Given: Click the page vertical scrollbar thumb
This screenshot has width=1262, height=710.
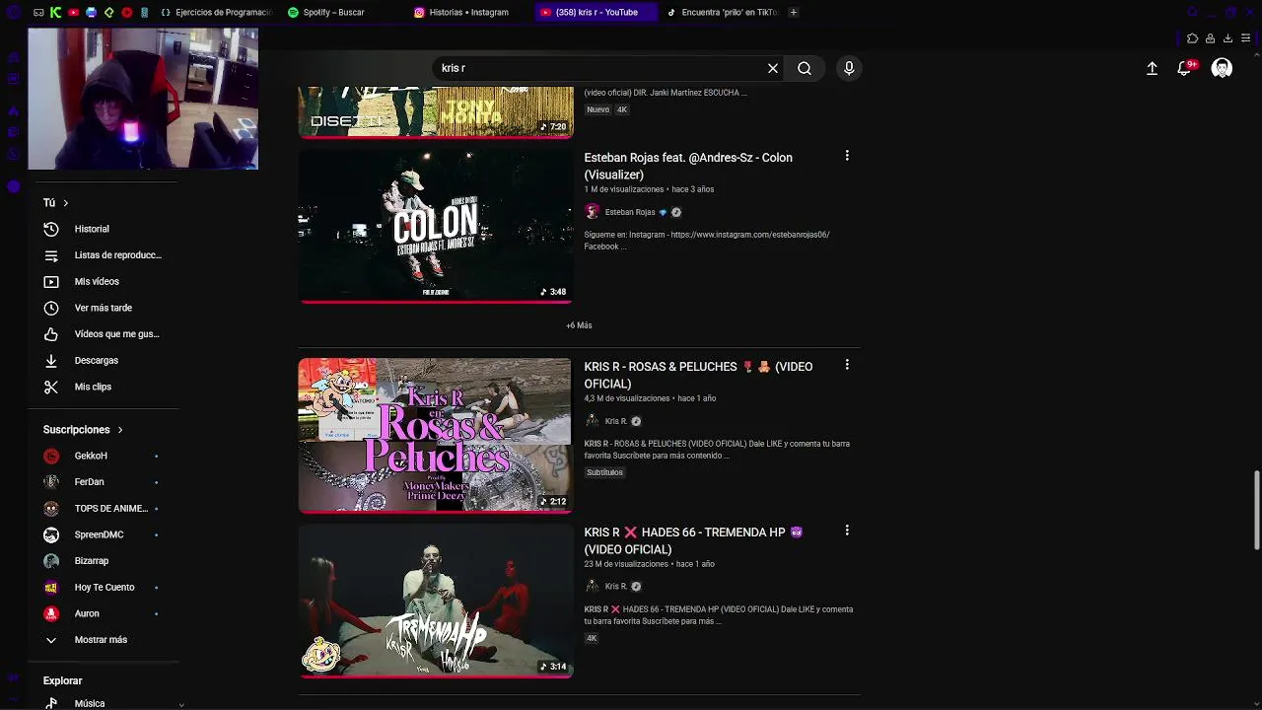Looking at the screenshot, I should point(1256,511).
